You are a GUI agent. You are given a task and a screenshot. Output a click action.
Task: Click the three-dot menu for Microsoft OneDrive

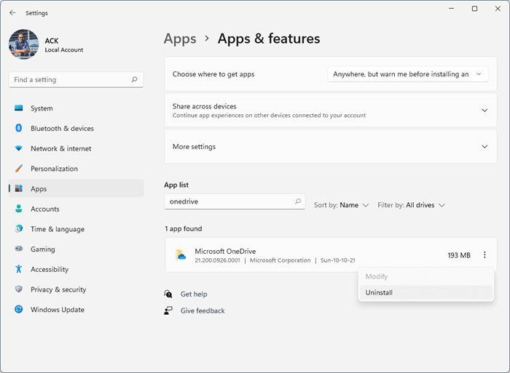click(x=484, y=255)
